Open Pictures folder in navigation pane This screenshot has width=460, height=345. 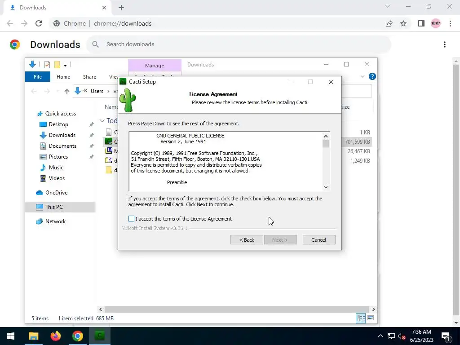pyautogui.click(x=58, y=157)
